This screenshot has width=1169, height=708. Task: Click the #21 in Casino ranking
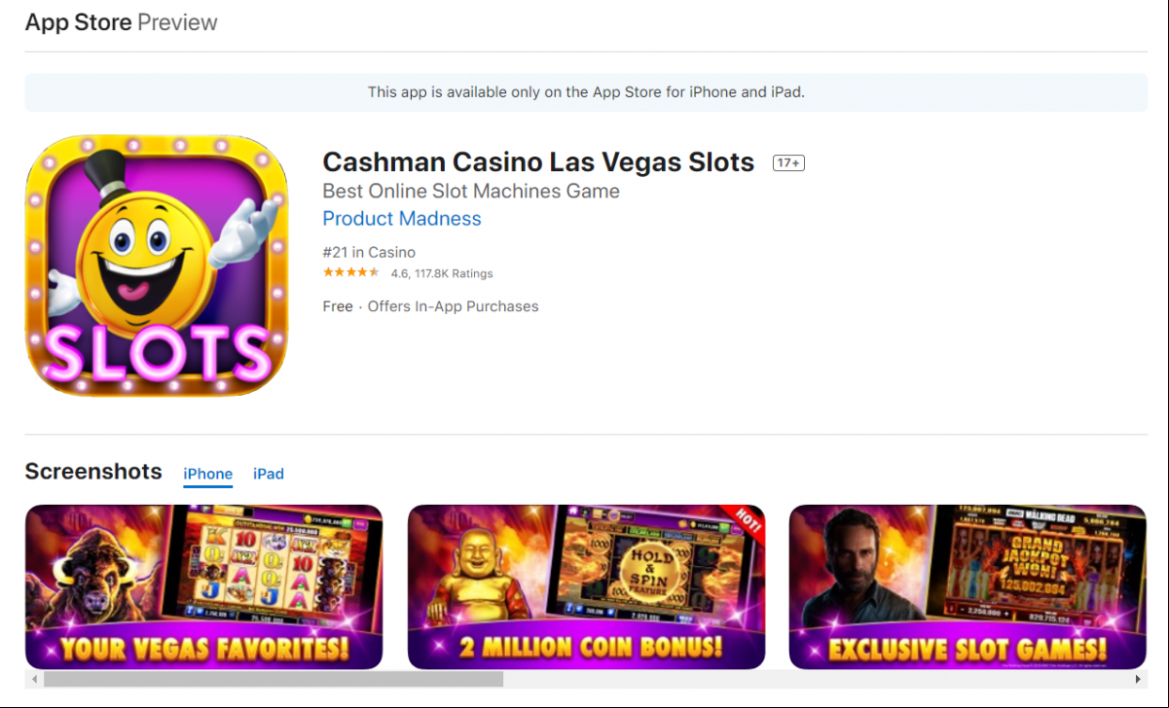[369, 253]
